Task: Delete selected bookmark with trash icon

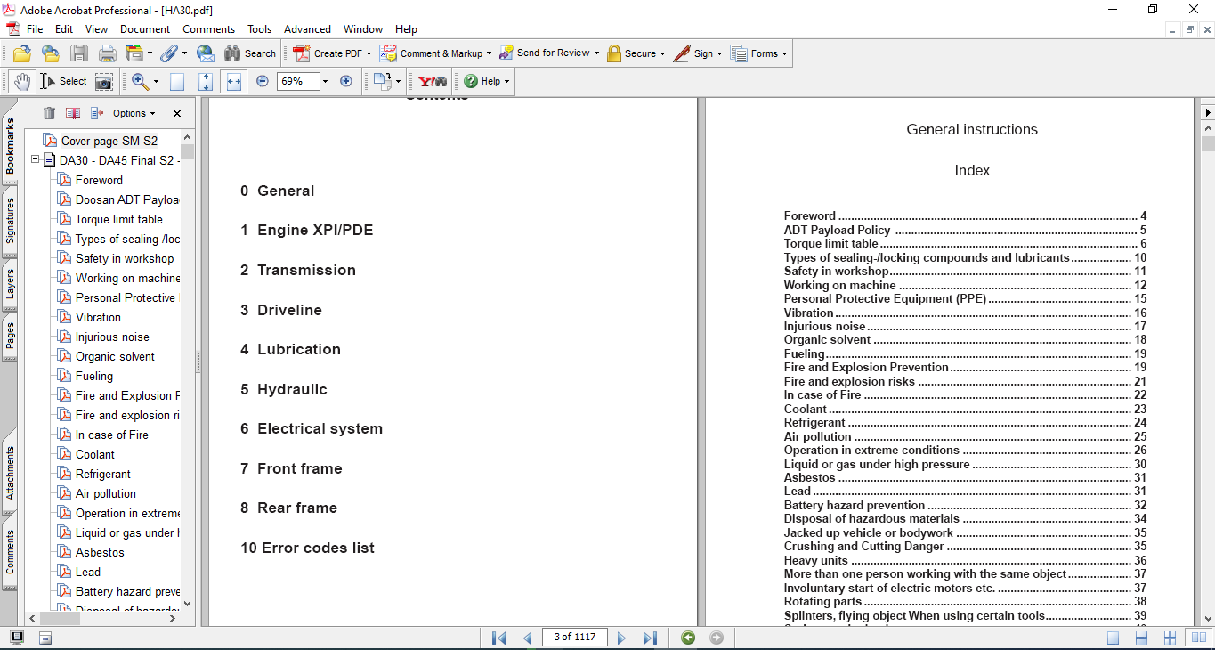Action: pos(49,113)
